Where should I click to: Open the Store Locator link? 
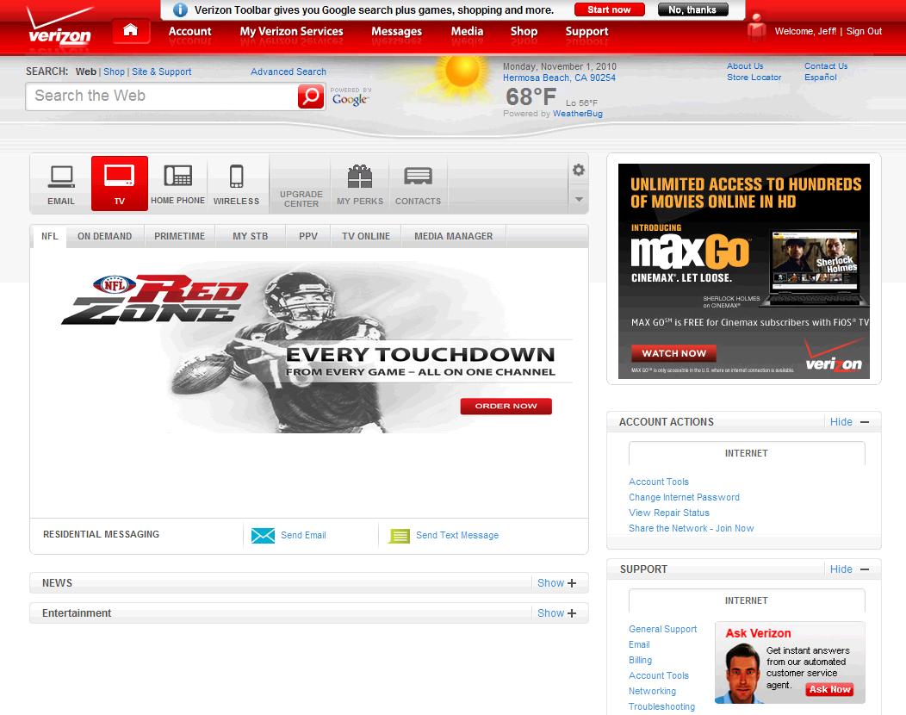pyautogui.click(x=754, y=77)
